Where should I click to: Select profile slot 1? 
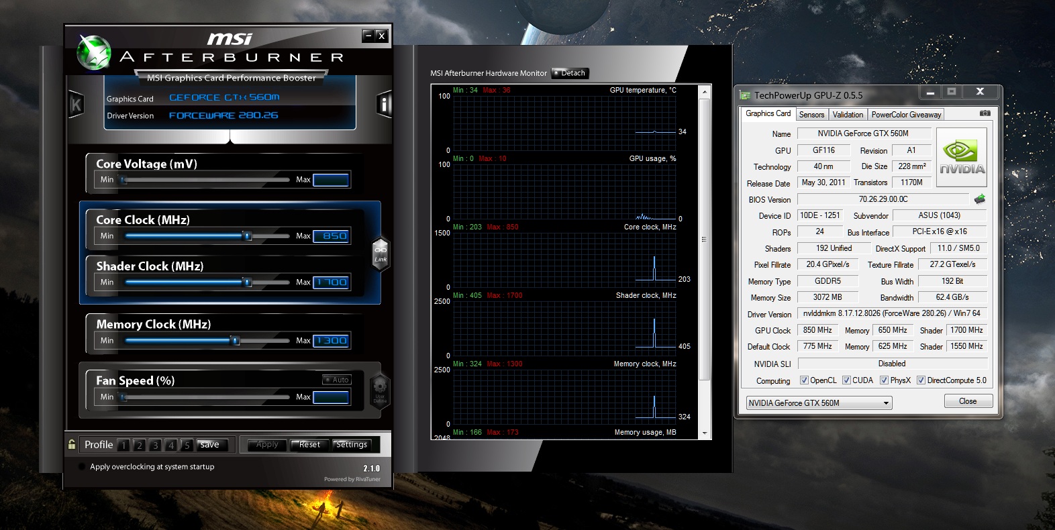click(x=123, y=445)
